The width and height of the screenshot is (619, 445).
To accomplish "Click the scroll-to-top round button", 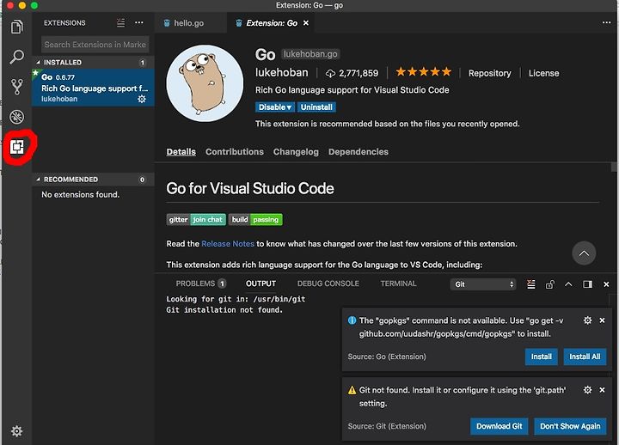I will click(584, 253).
